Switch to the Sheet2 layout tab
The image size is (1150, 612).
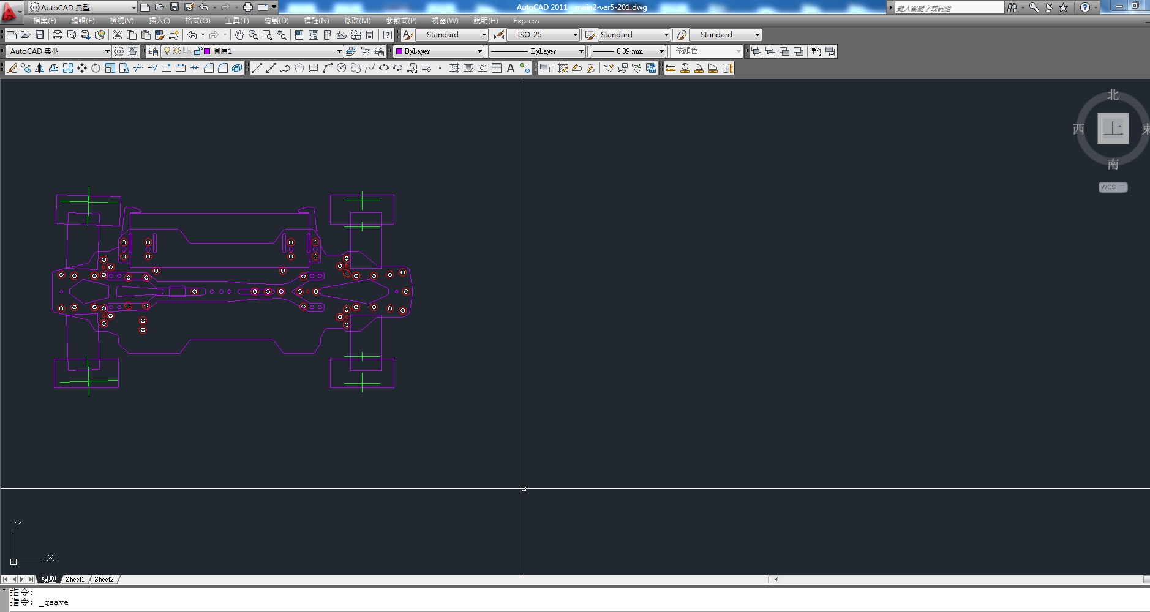click(x=103, y=580)
